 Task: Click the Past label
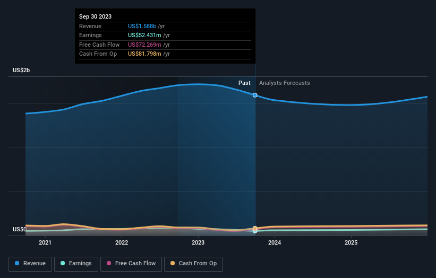coord(244,83)
